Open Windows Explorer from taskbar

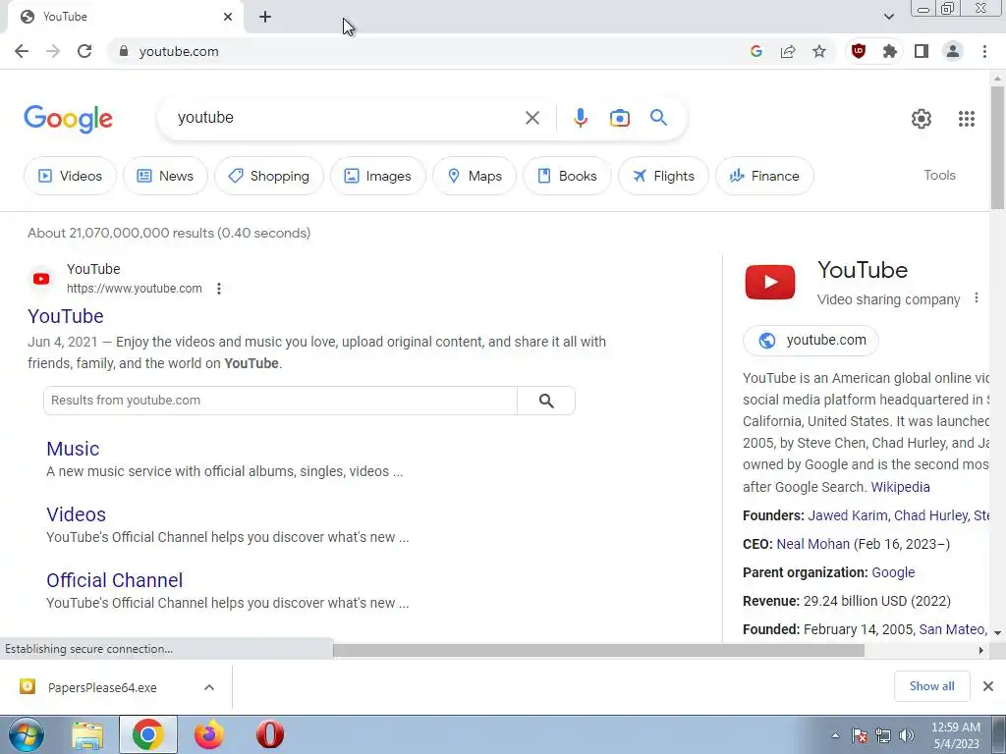coord(87,734)
